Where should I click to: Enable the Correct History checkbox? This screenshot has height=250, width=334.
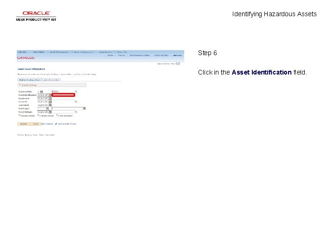tap(38, 115)
